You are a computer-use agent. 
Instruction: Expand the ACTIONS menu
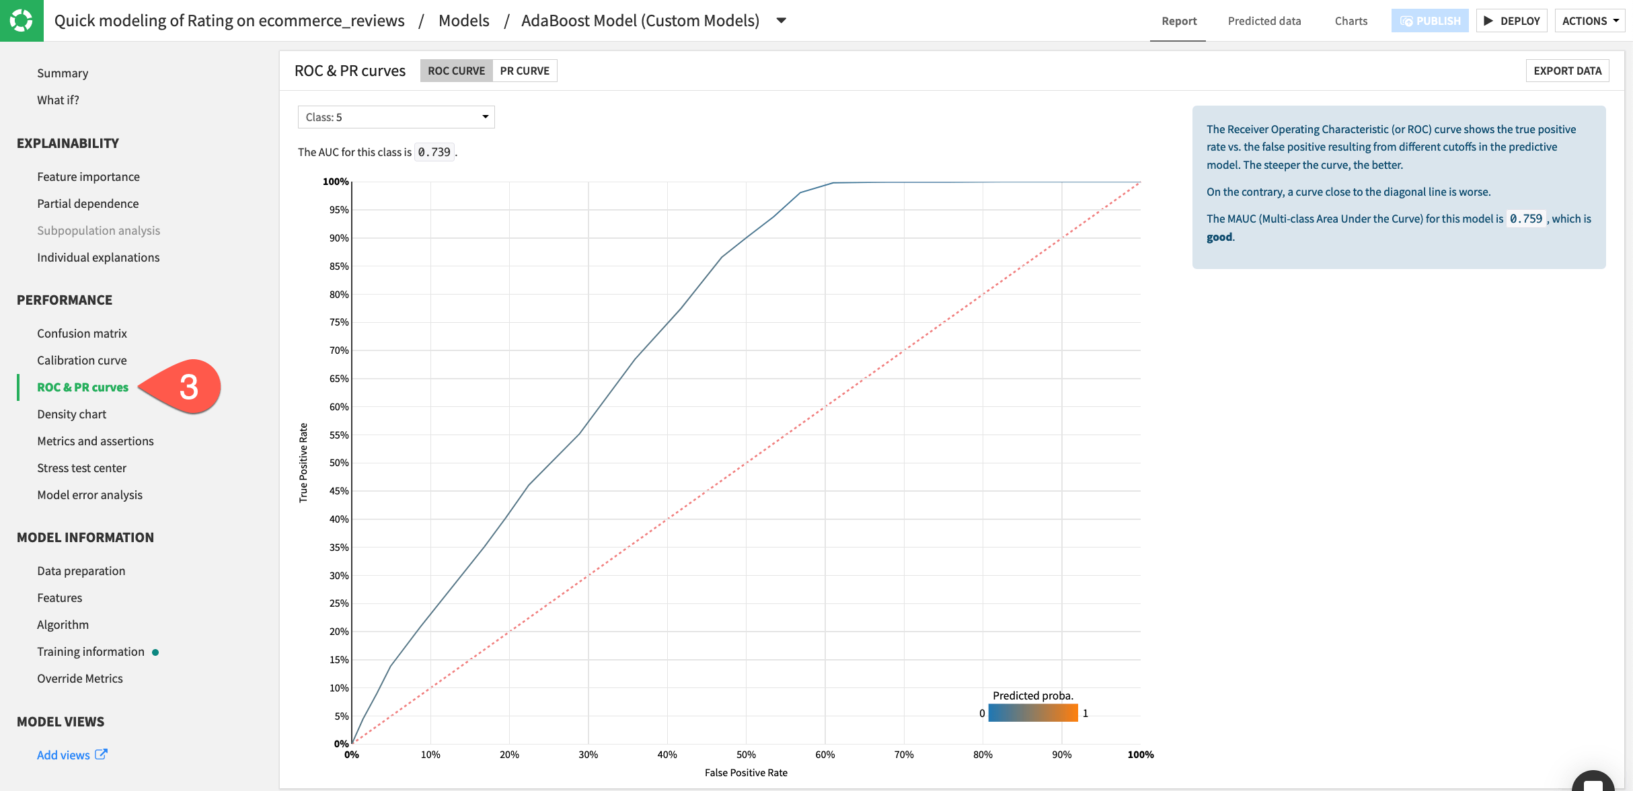coord(1589,20)
